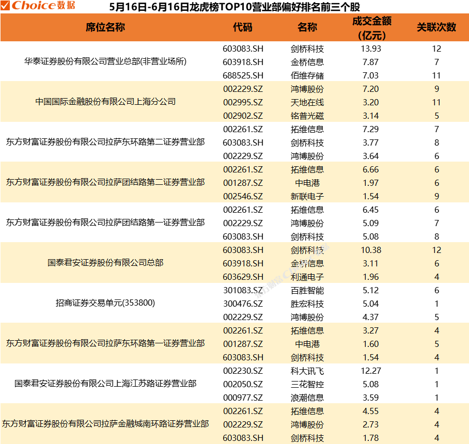The width and height of the screenshot is (469, 444).
Task: Click amount 3.11 for 金桥信息
Action: pyautogui.click(x=371, y=263)
